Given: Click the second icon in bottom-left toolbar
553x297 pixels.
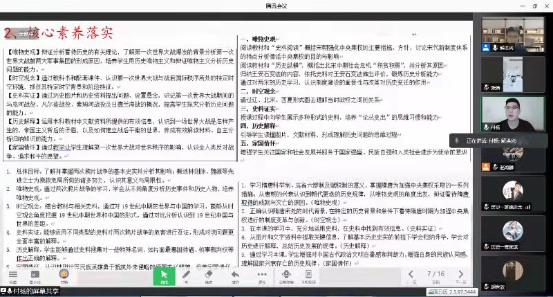Looking at the screenshot, I should pos(35,276).
